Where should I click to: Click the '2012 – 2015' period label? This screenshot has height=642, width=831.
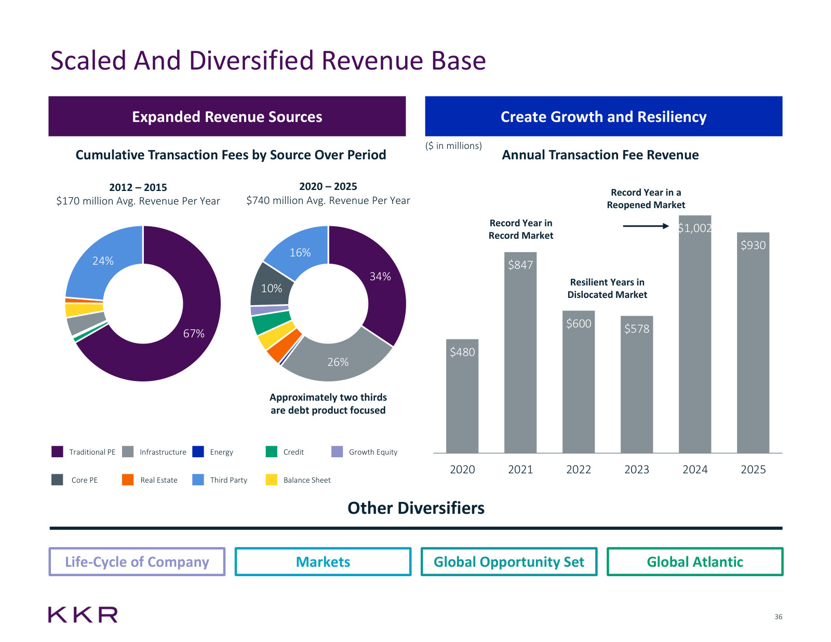click(x=138, y=187)
